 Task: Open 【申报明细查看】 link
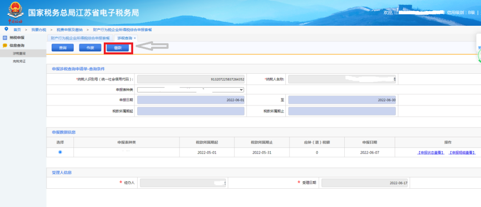click(x=462, y=152)
